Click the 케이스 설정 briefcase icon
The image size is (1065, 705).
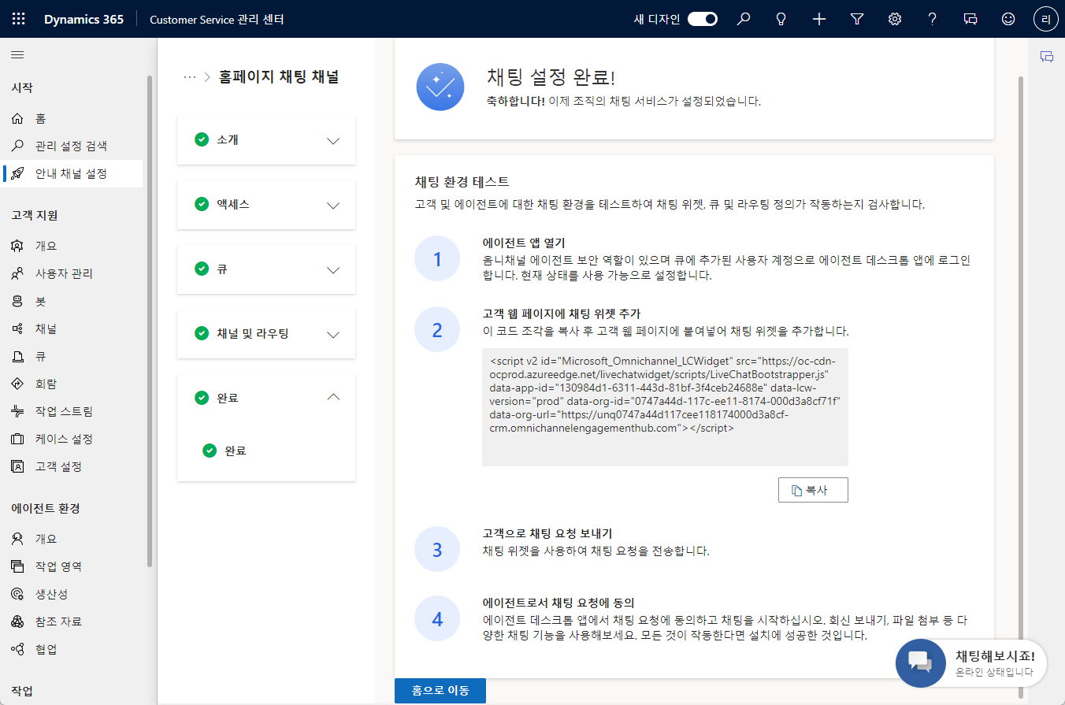[17, 439]
